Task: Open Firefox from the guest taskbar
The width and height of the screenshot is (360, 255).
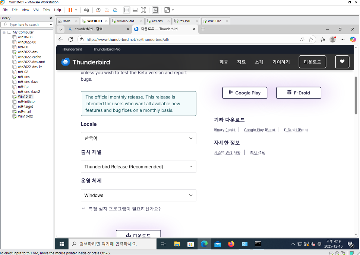Action: [x=231, y=244]
